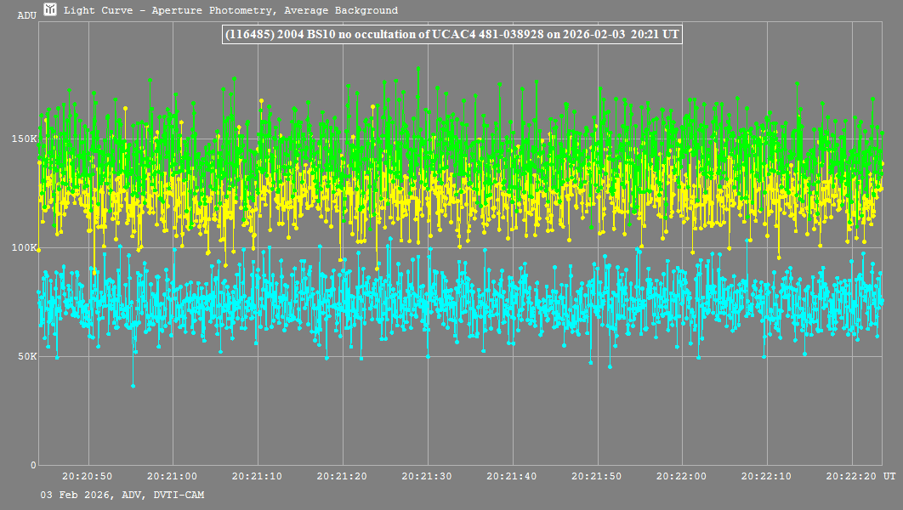Select the 2004 BS10 occultation title box
The height and width of the screenshot is (510, 903).
(451, 34)
